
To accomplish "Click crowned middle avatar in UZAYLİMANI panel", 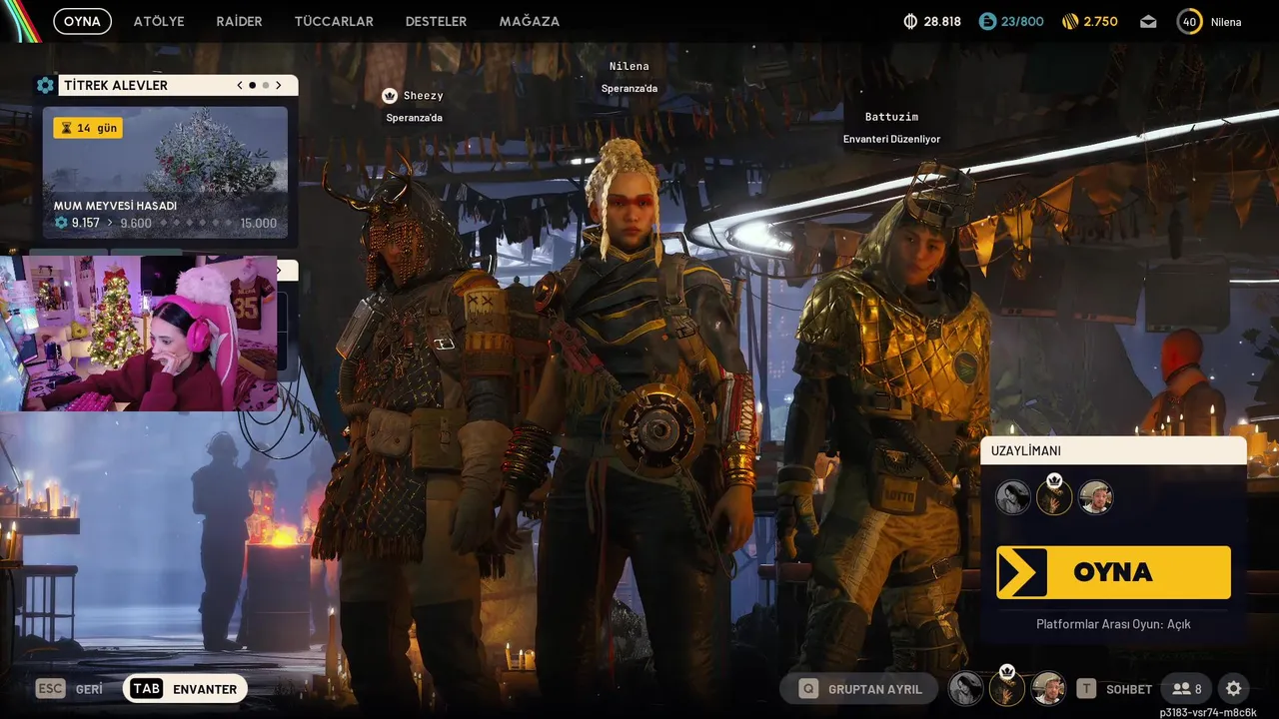I will [x=1054, y=495].
